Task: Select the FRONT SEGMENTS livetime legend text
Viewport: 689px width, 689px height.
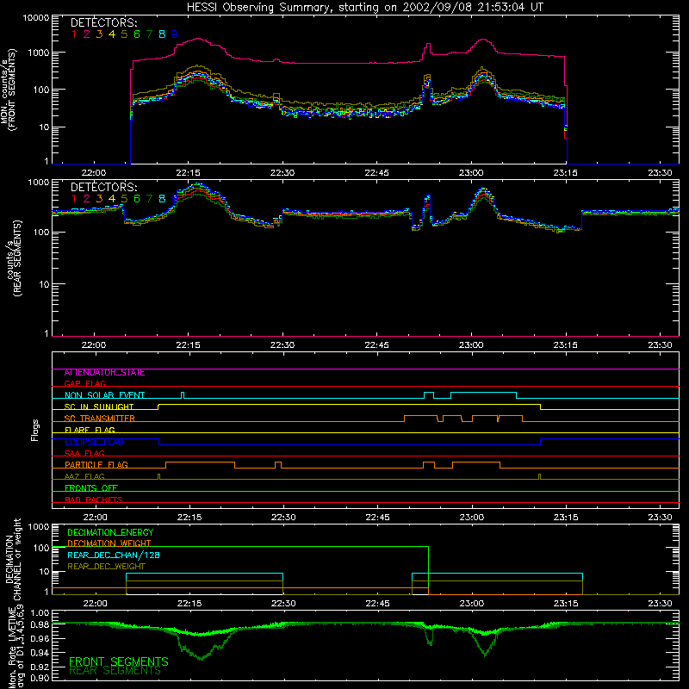Action: coord(119,661)
